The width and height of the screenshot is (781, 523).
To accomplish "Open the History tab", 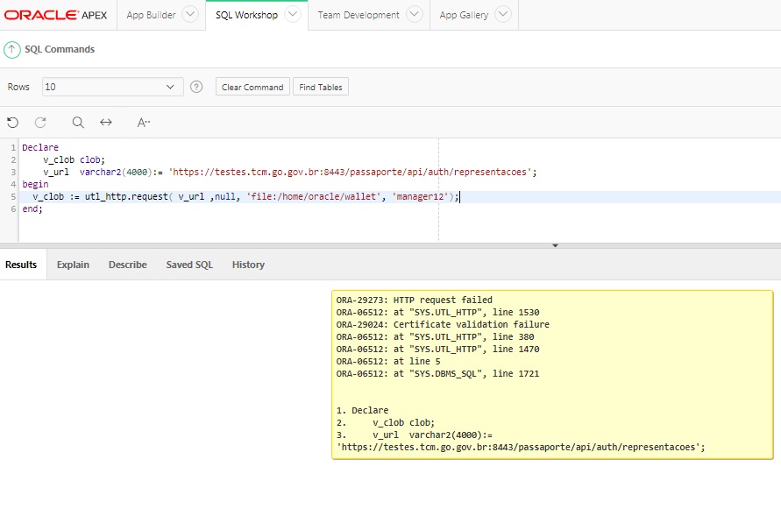I will tap(248, 265).
